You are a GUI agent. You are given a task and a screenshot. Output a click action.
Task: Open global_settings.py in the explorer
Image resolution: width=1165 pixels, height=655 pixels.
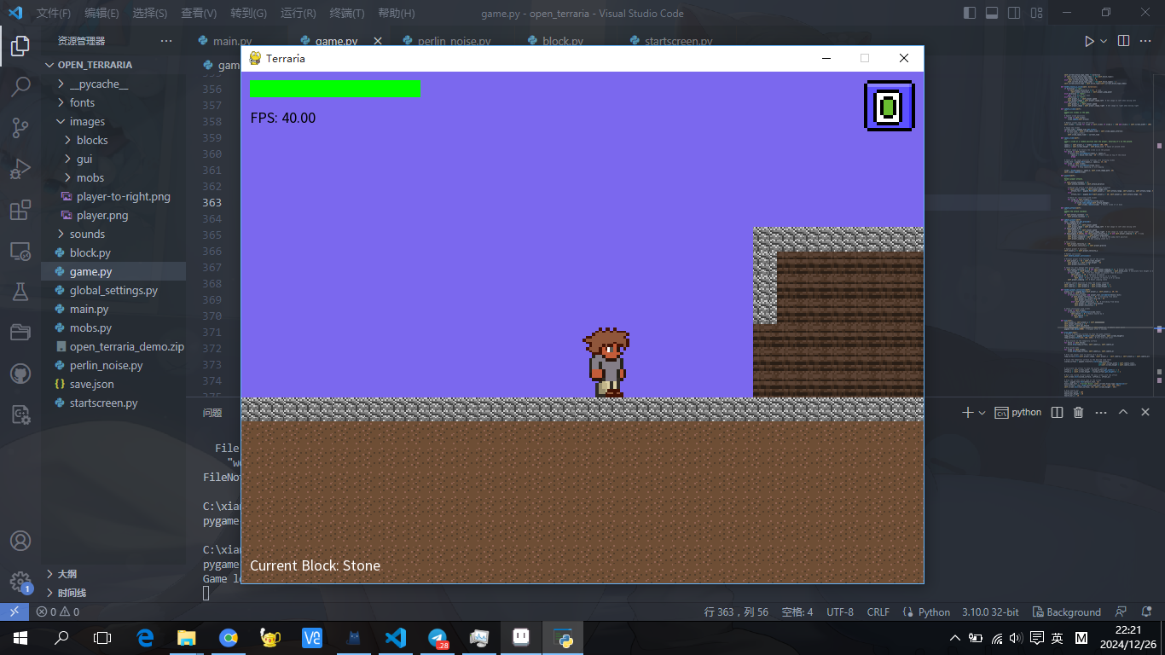[113, 290]
